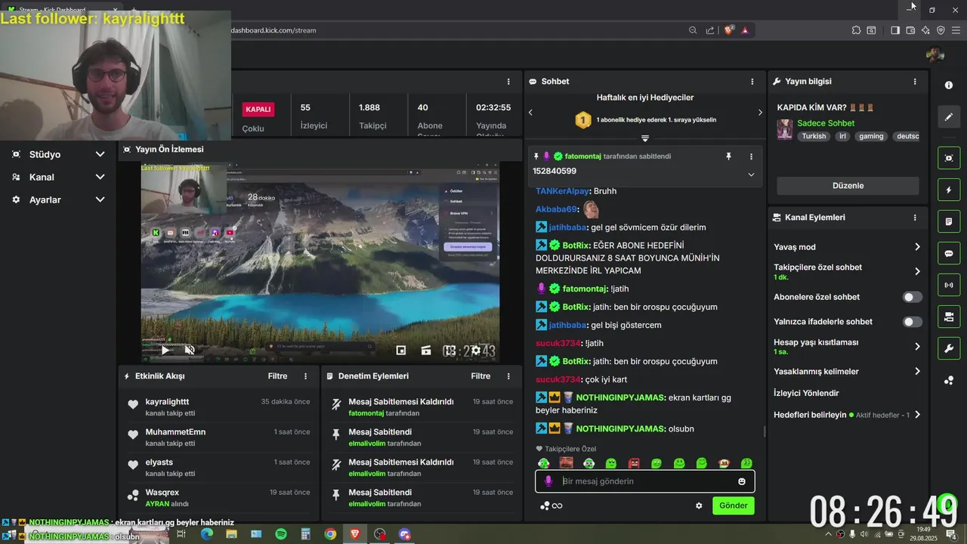
Task: Open the broadcast signal icon in right sidebar
Action: coord(949,285)
